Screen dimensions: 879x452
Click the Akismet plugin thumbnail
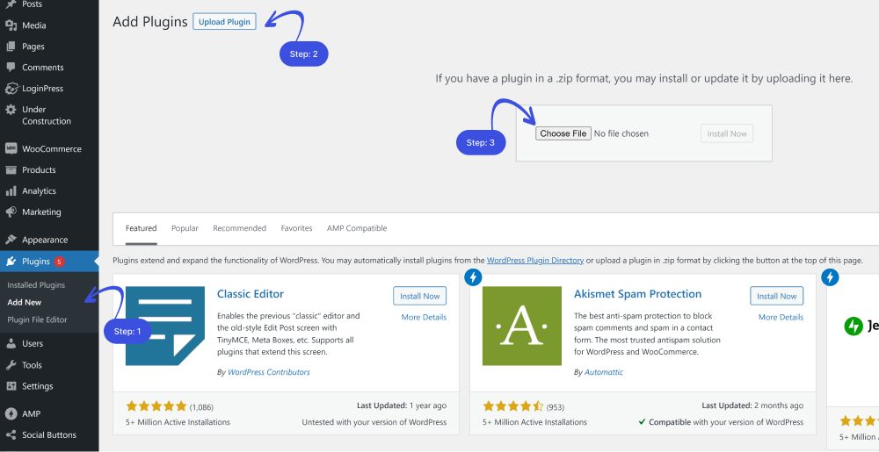coord(522,326)
